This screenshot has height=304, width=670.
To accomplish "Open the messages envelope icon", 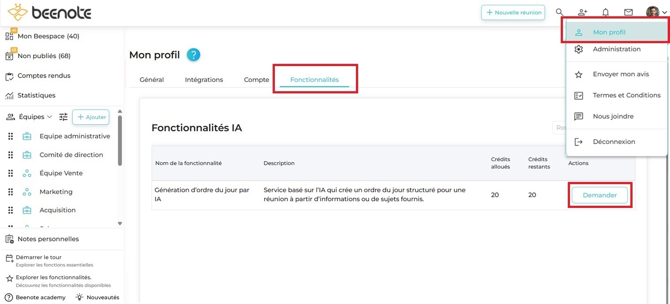I will point(628,12).
